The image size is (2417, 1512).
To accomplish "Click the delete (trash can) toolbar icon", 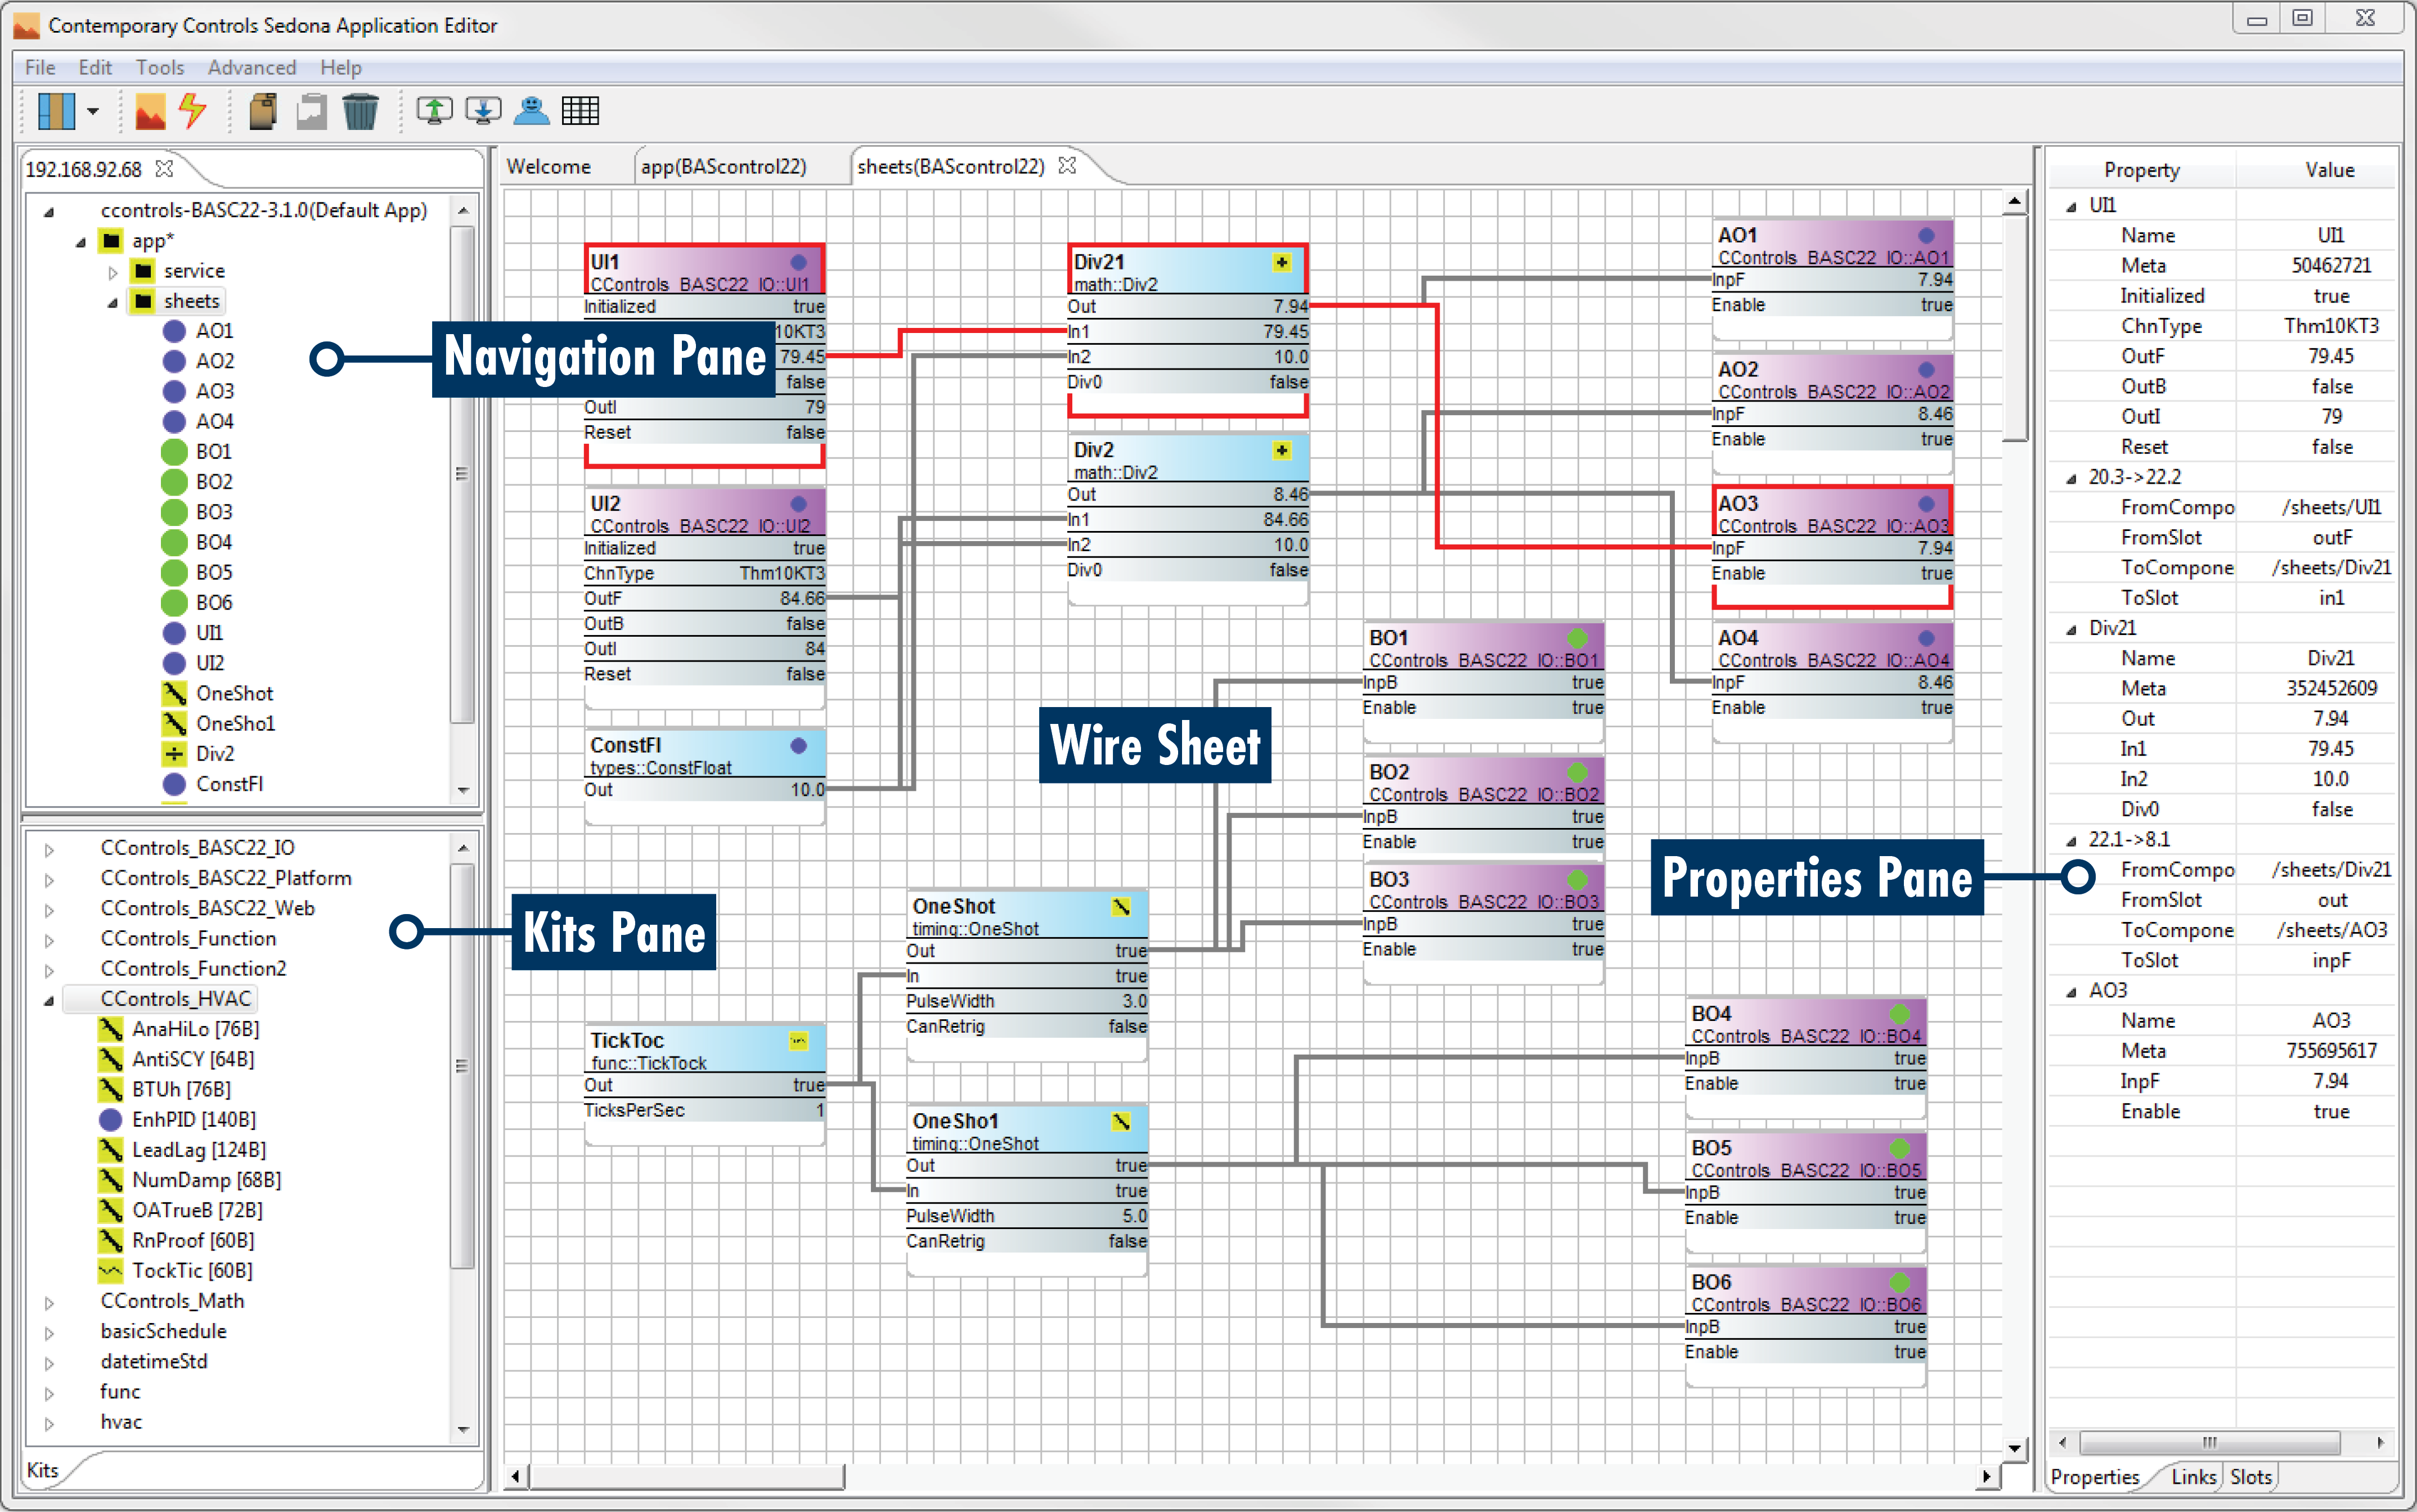I will [x=361, y=110].
